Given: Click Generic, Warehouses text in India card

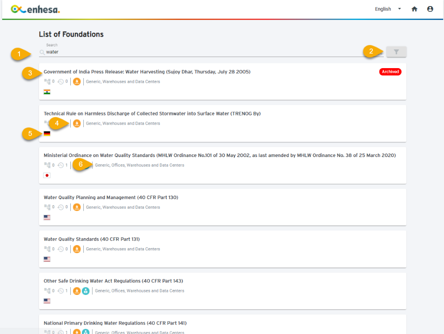Looking at the screenshot, I should pos(123,82).
